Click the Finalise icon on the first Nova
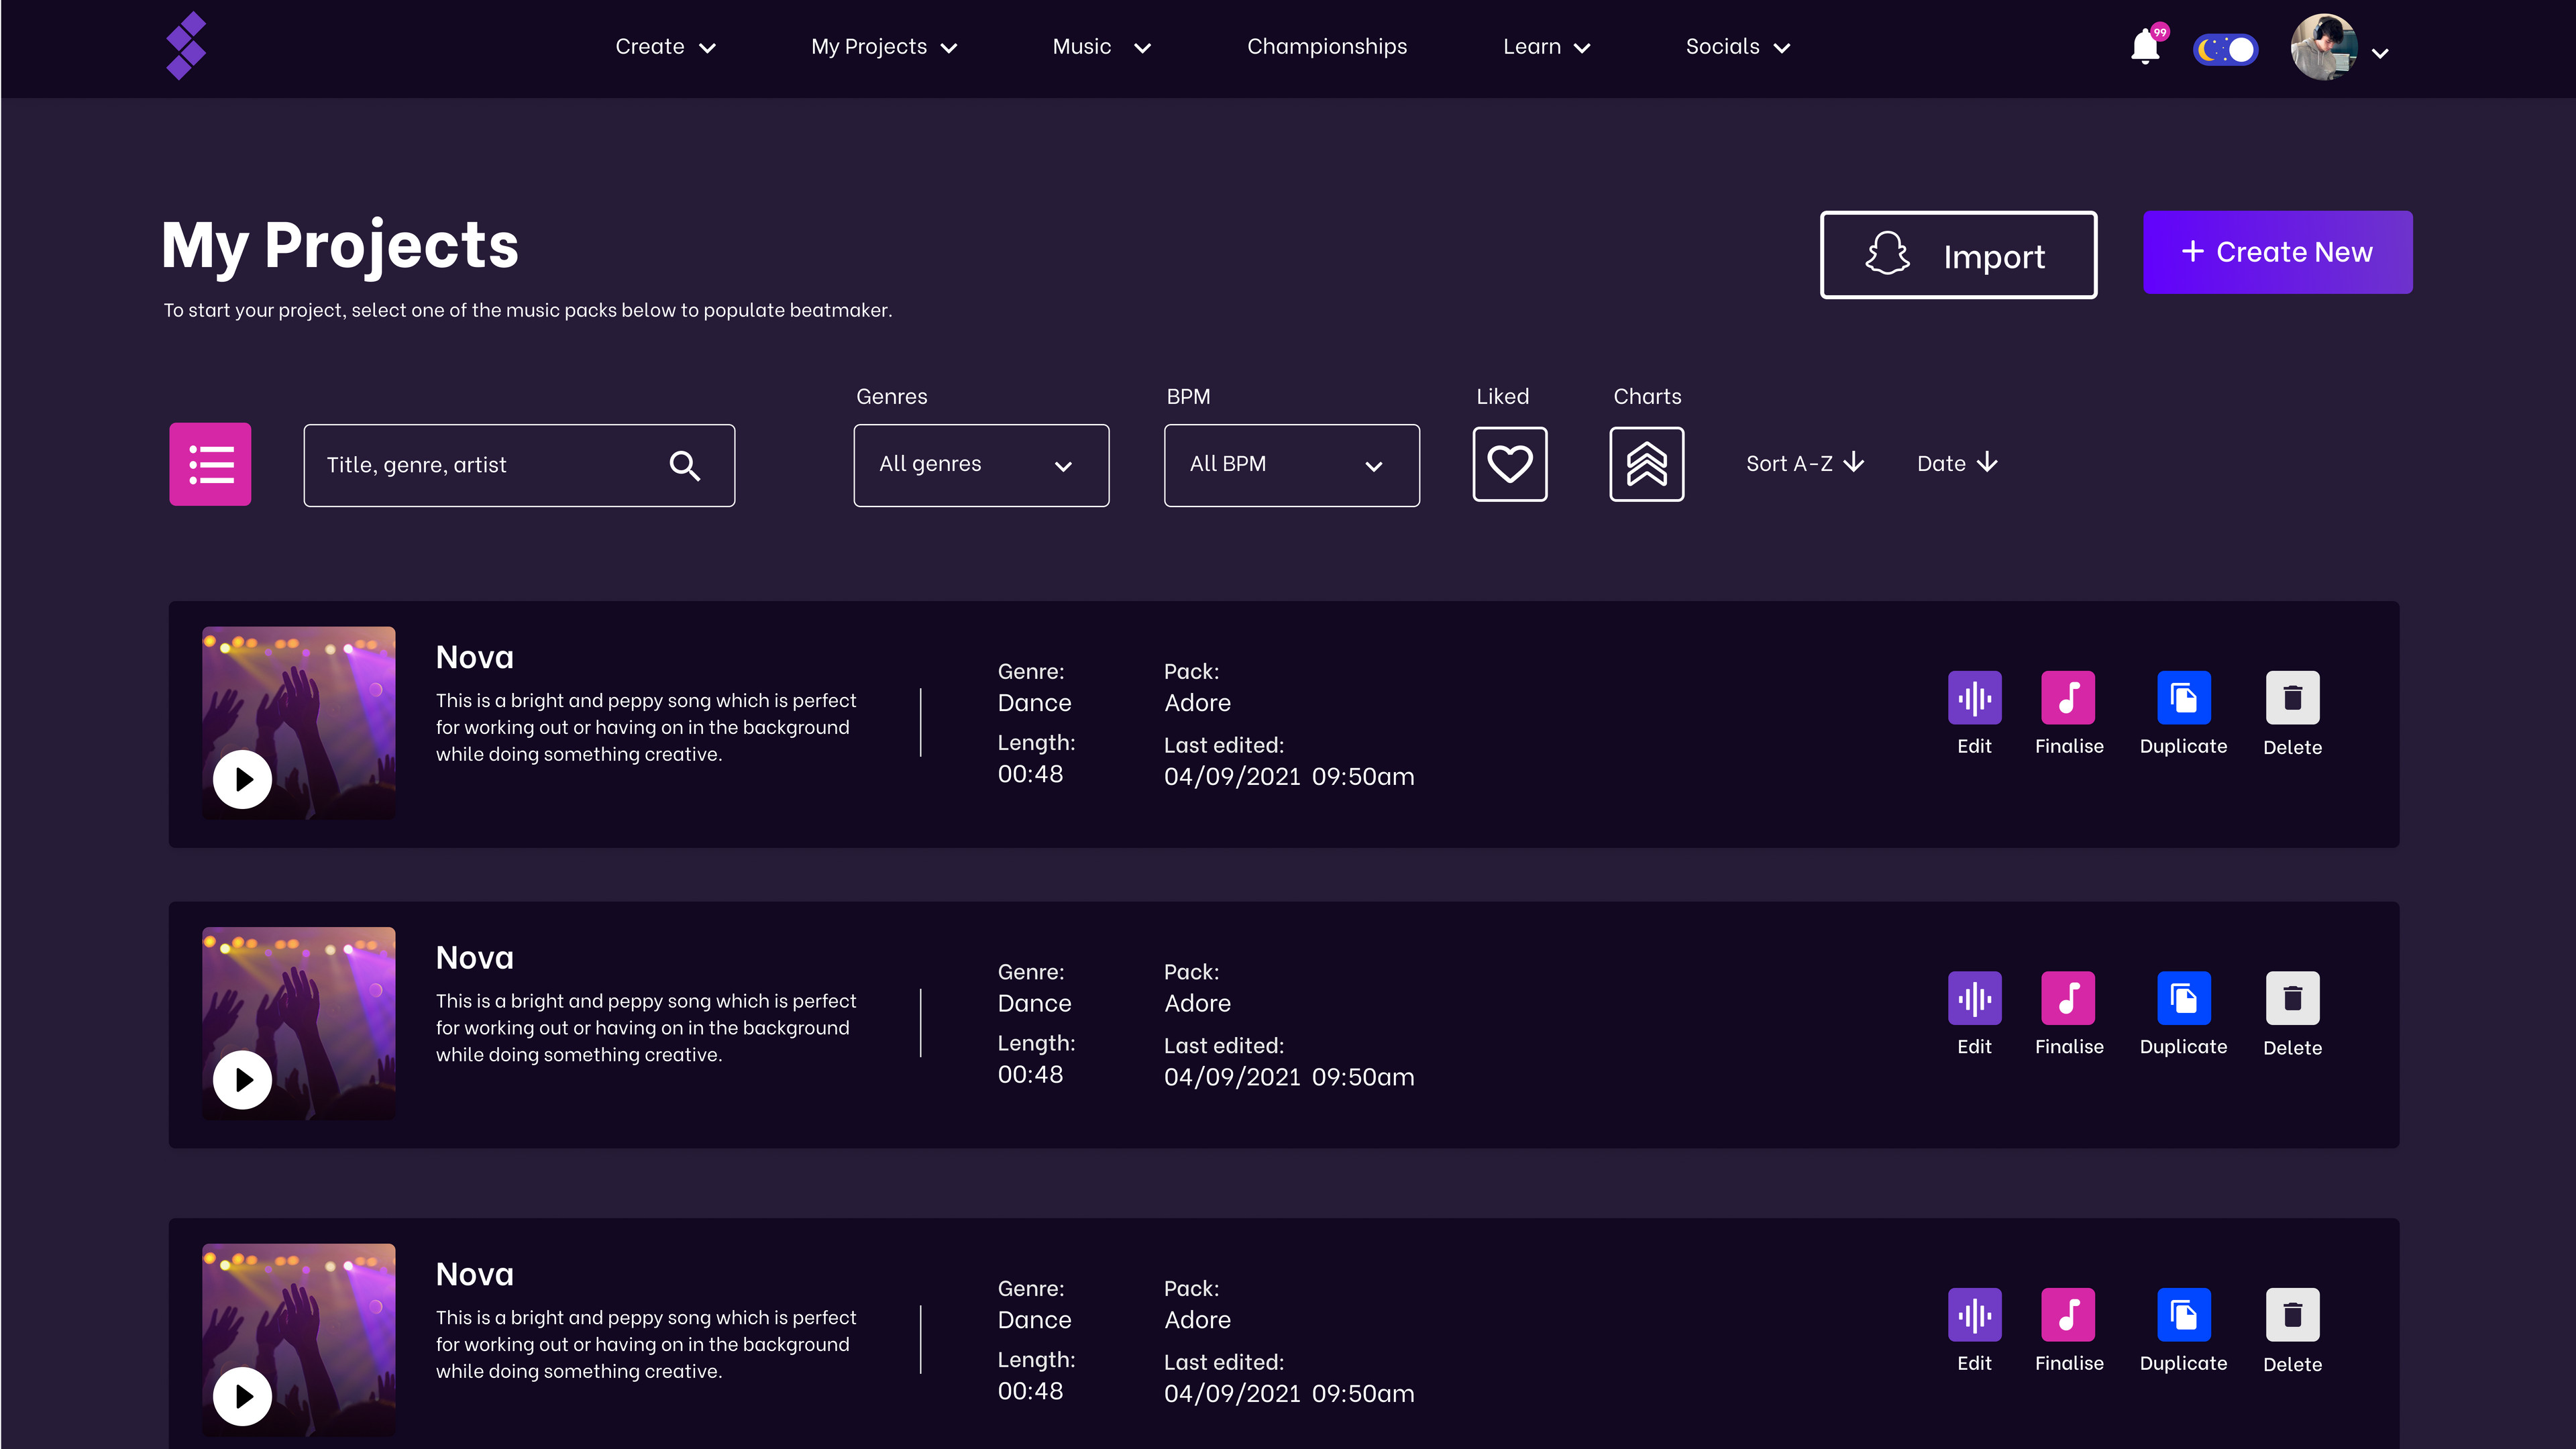Image resolution: width=2576 pixels, height=1449 pixels. point(2068,697)
